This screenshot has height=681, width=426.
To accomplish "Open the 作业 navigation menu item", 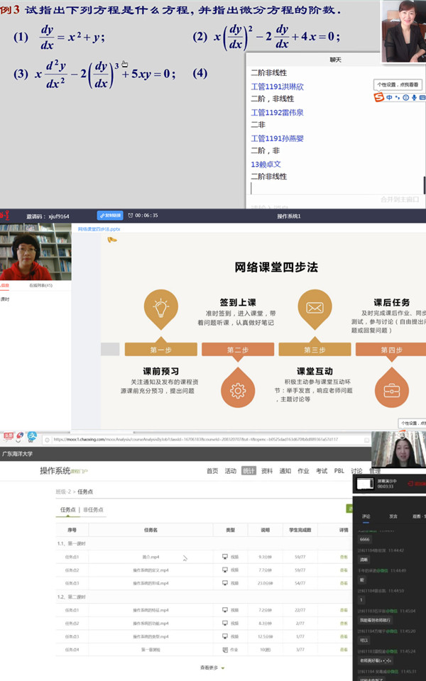I will 303,470.
